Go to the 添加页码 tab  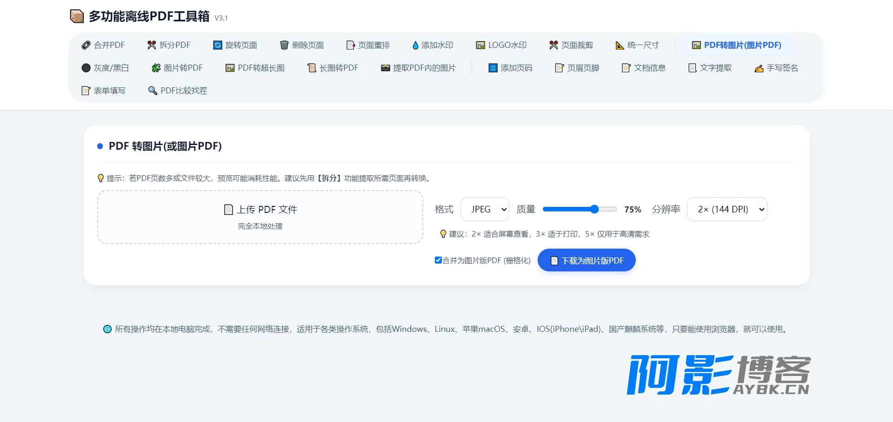click(x=510, y=68)
